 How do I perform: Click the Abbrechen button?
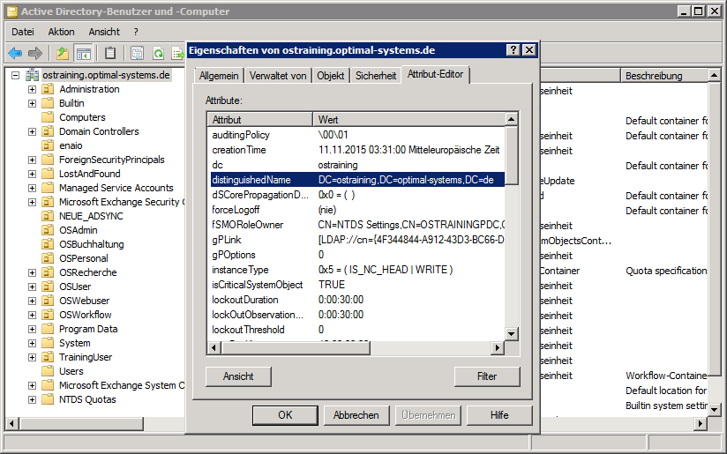[x=356, y=415]
